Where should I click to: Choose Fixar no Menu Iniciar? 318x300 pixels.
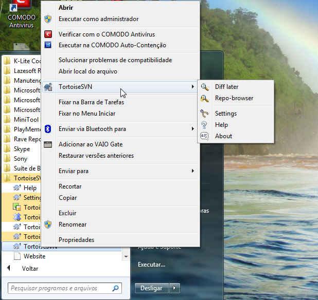pyautogui.click(x=120, y=114)
